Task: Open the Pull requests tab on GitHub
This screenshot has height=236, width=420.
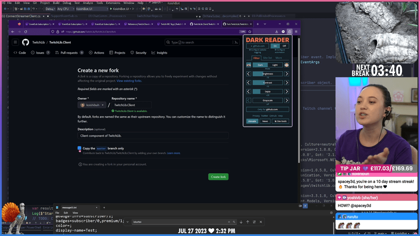Action: click(69, 53)
